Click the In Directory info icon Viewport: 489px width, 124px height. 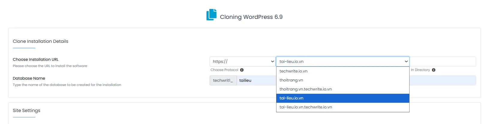tap(434, 70)
